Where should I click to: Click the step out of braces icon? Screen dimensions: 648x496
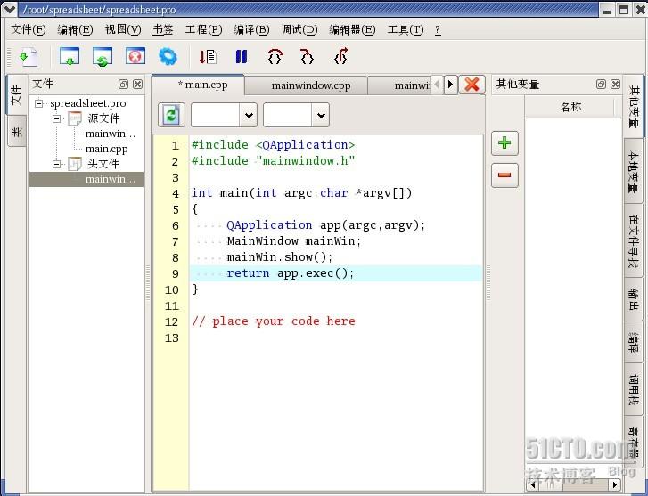pyautogui.click(x=340, y=57)
